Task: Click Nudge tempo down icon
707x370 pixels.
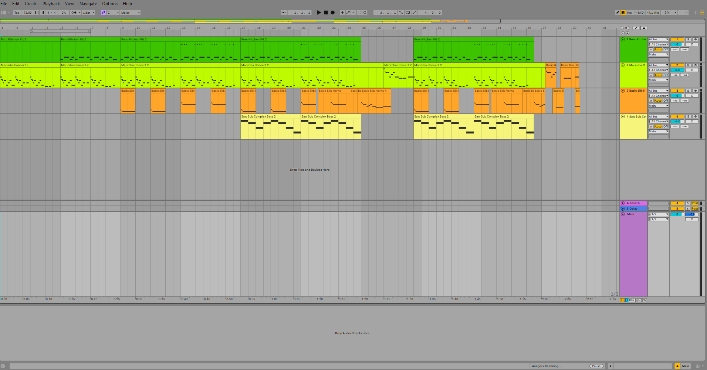Action: (37, 13)
